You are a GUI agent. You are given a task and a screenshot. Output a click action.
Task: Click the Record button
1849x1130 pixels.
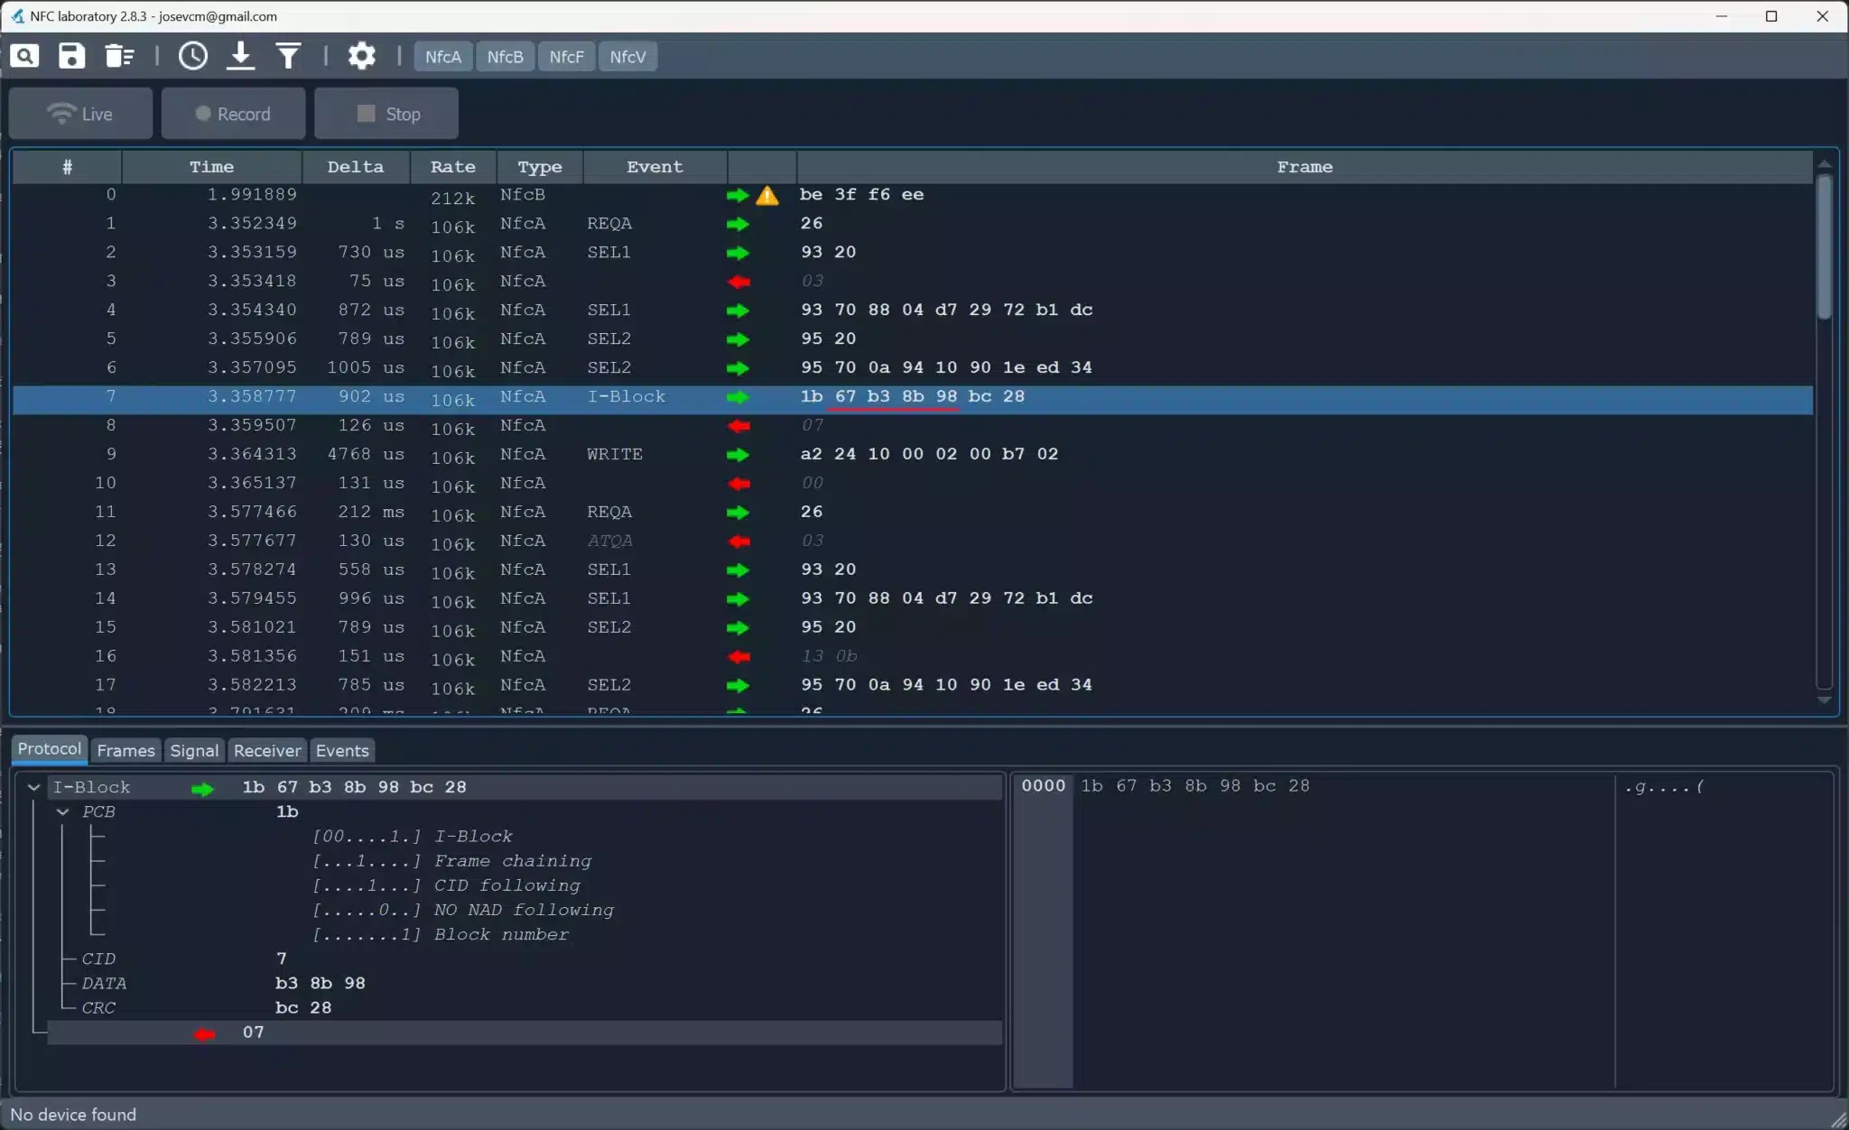tap(233, 114)
